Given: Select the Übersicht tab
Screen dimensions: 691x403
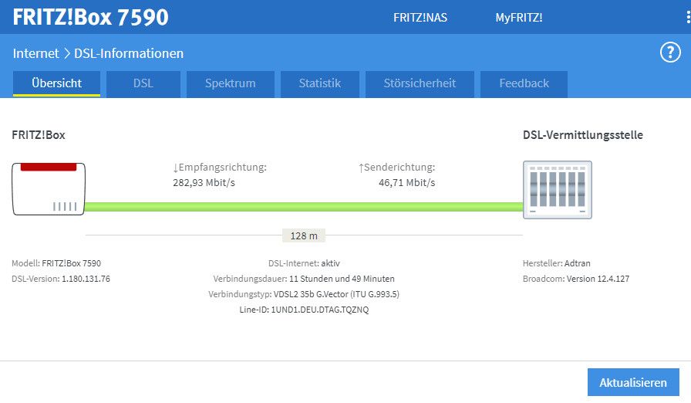Looking at the screenshot, I should tap(56, 83).
